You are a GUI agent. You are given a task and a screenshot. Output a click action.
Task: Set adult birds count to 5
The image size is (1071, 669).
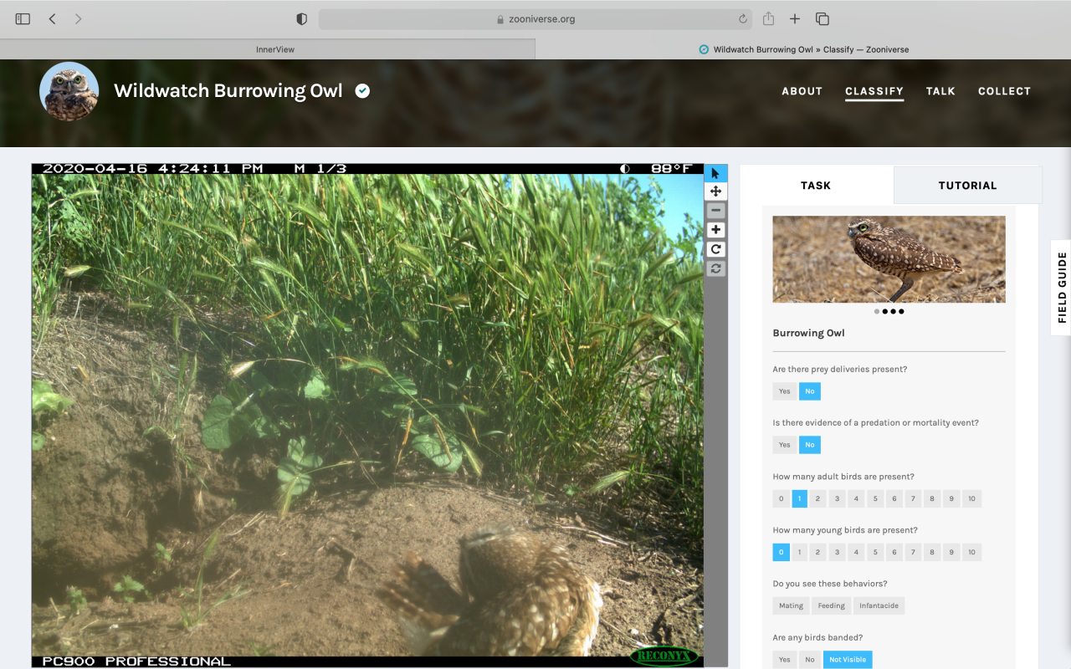[875, 498]
